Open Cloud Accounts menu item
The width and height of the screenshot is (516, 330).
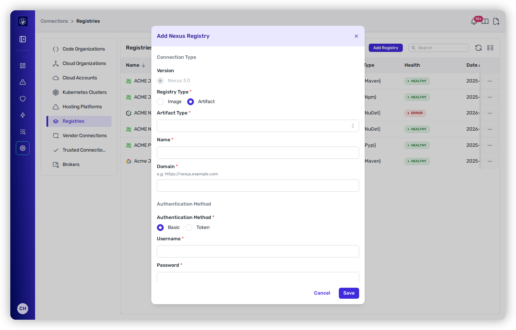click(x=79, y=78)
